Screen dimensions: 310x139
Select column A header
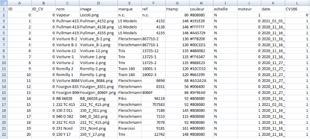tap(20, 3)
